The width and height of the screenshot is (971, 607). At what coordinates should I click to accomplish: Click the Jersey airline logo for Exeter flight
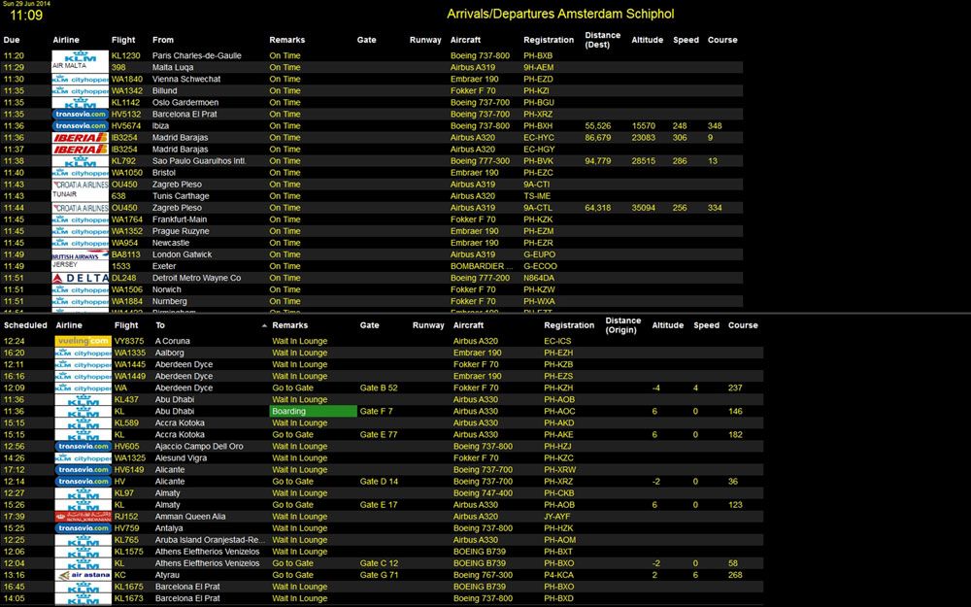pos(81,265)
